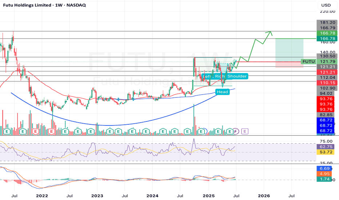This screenshot has height=200, width=339.
Task: Select the Shoulder pattern label
Action: point(237,76)
